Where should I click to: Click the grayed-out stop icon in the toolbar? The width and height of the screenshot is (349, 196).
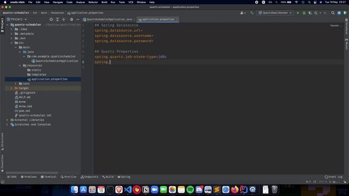click(325, 13)
